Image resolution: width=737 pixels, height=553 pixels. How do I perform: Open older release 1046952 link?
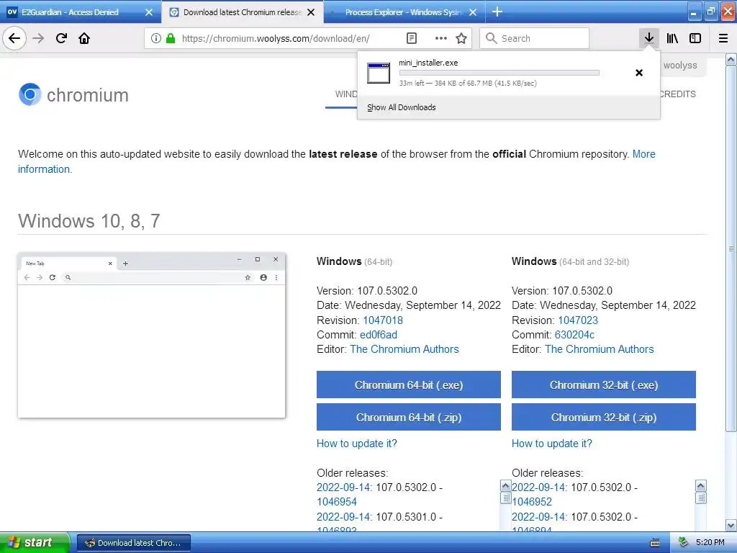(532, 502)
